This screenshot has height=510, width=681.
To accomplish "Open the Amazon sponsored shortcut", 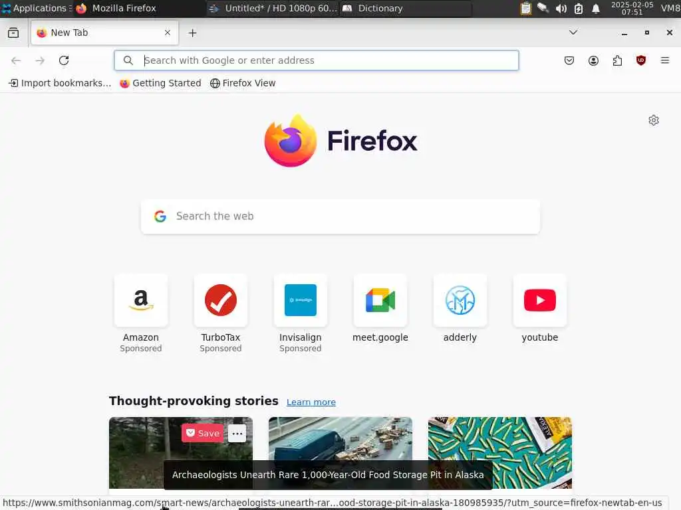I will [141, 300].
